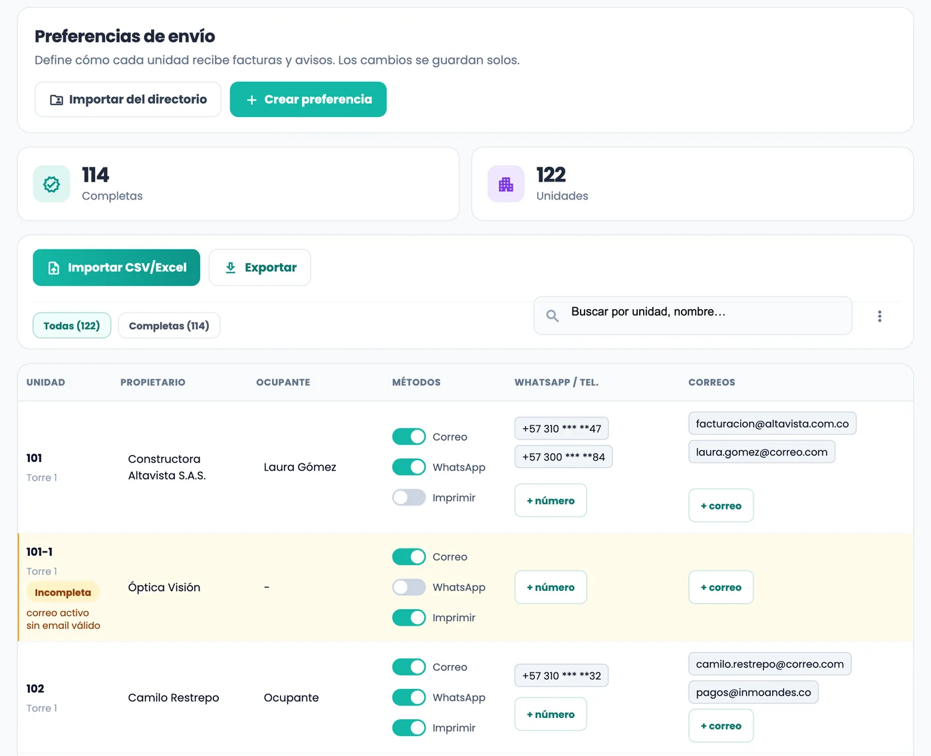The image size is (931, 756).
Task: Disable Imprimir toggle for unit 101-1
Action: [409, 618]
